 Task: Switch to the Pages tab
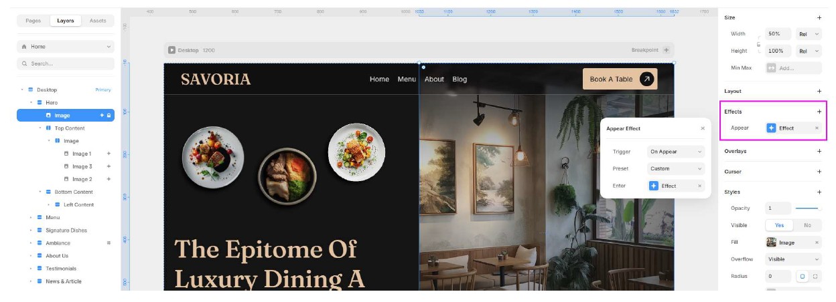pos(33,21)
